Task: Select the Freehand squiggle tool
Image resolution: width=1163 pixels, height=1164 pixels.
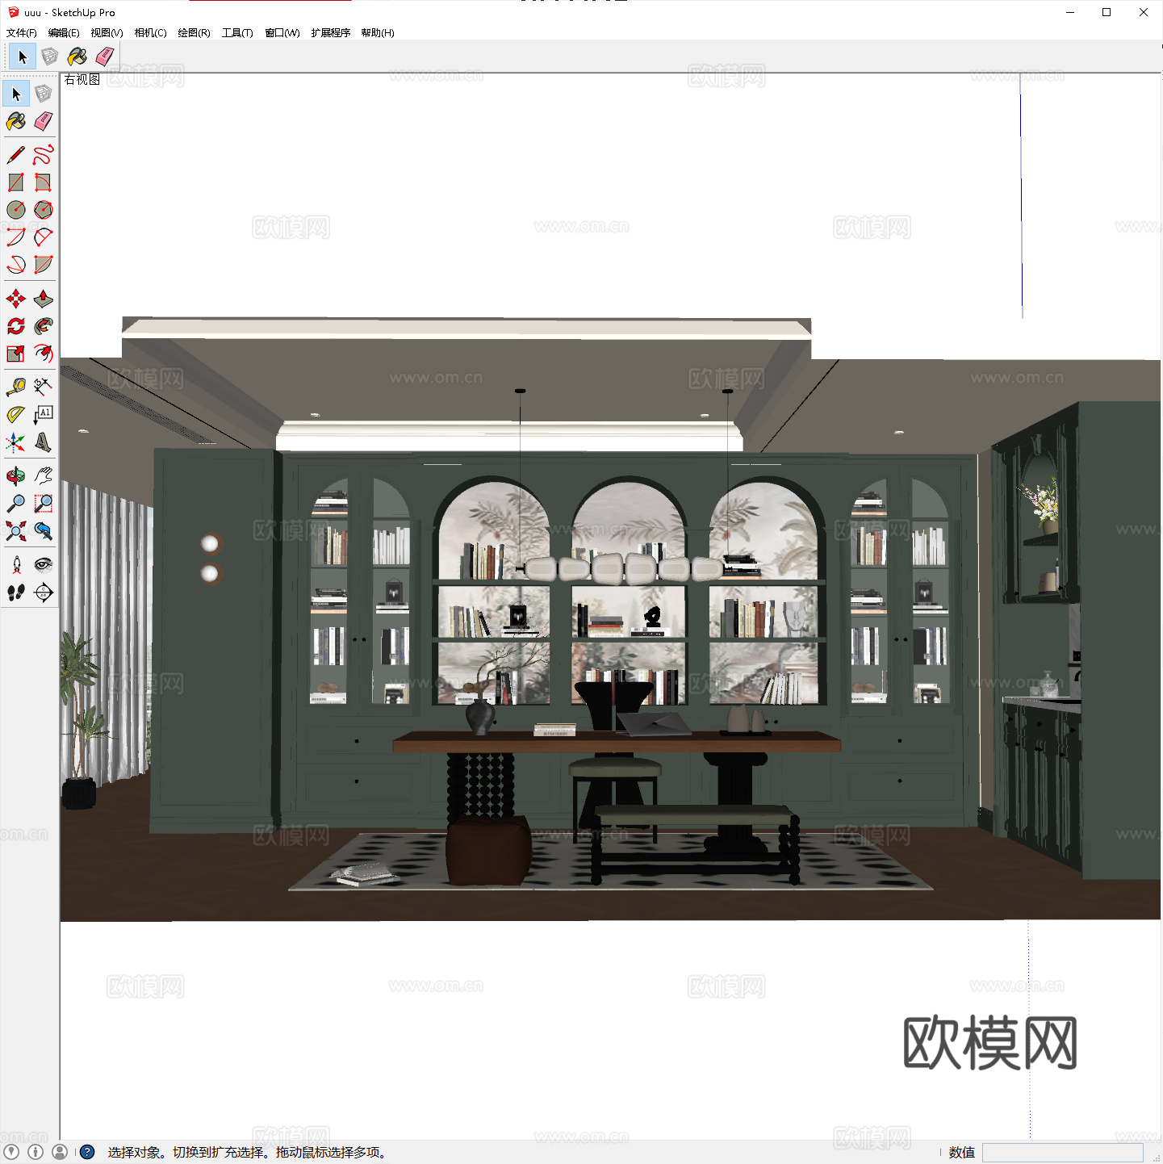Action: [x=44, y=155]
